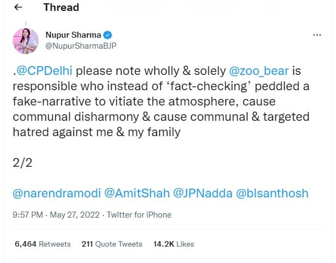Open the @JPNadda mention
The image size is (336, 263).
tap(202, 193)
